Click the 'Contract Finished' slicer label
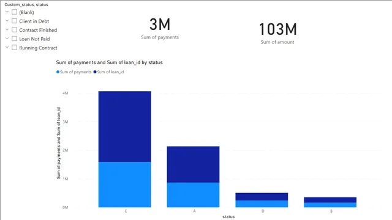Screen dimensions: 392x220 (x=38, y=30)
